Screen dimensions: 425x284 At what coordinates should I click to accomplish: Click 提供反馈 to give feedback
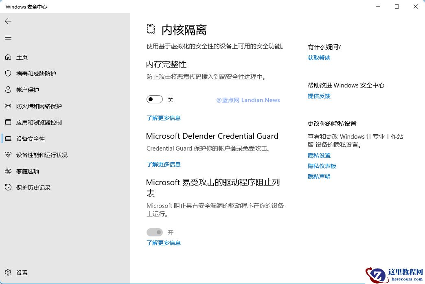319,96
